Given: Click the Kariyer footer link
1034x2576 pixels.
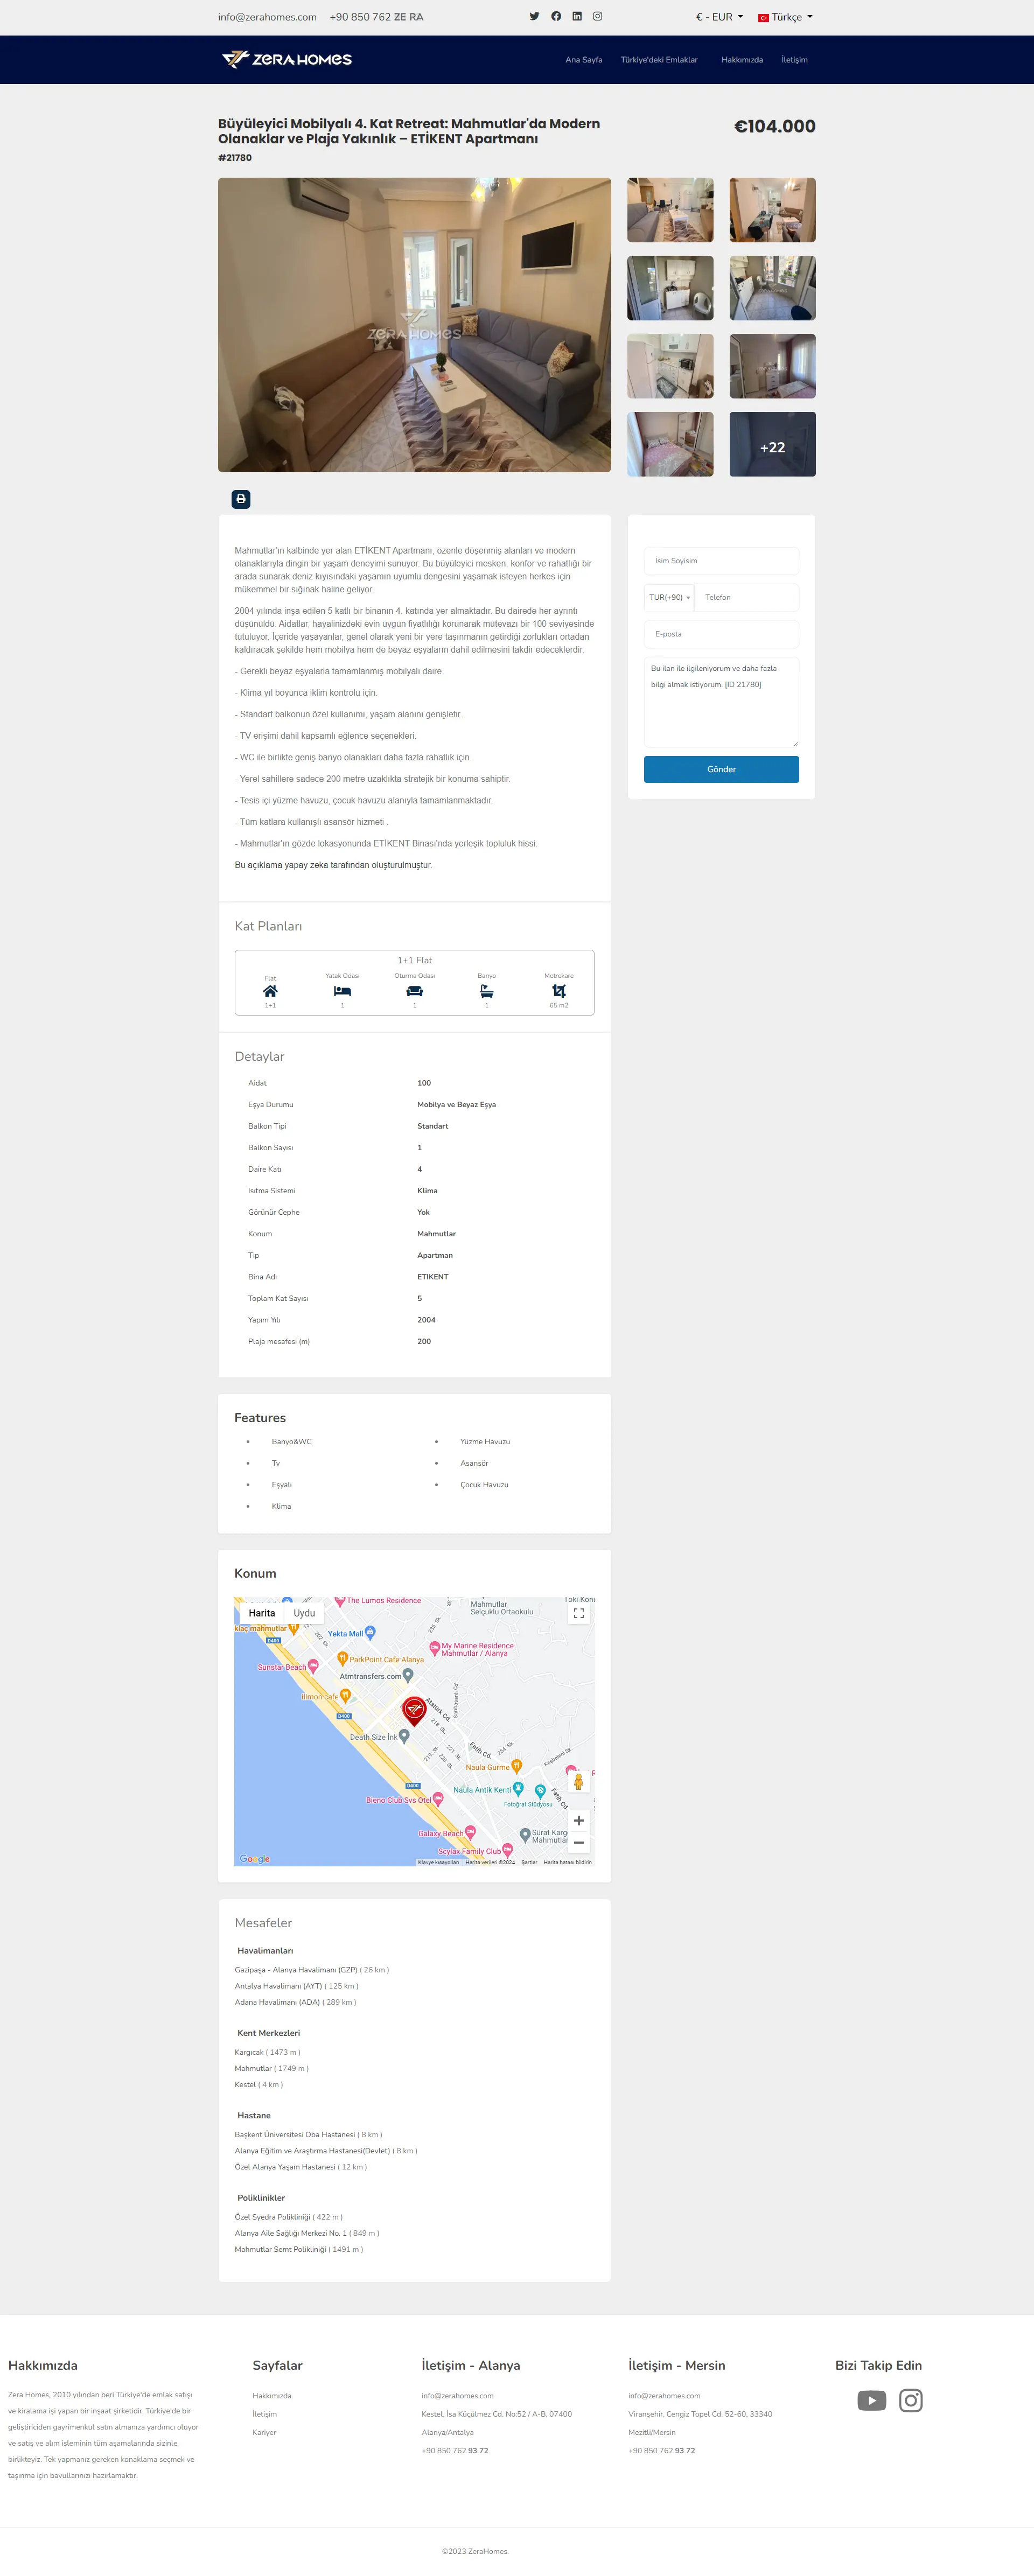Looking at the screenshot, I should [x=264, y=2432].
